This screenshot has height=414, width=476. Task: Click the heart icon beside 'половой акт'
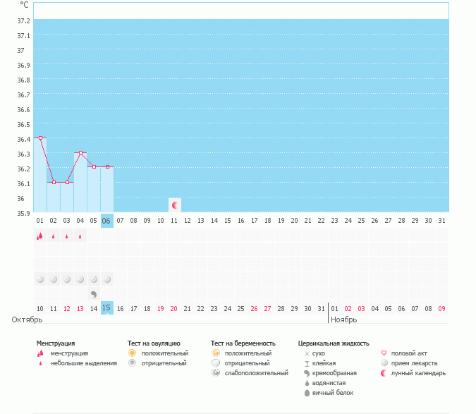[x=384, y=353]
